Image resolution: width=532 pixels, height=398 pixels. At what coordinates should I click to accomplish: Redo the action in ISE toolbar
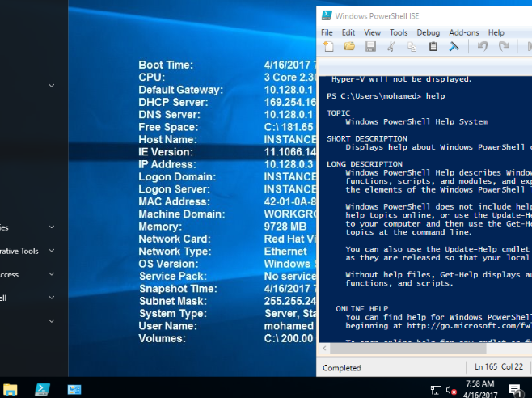[504, 47]
